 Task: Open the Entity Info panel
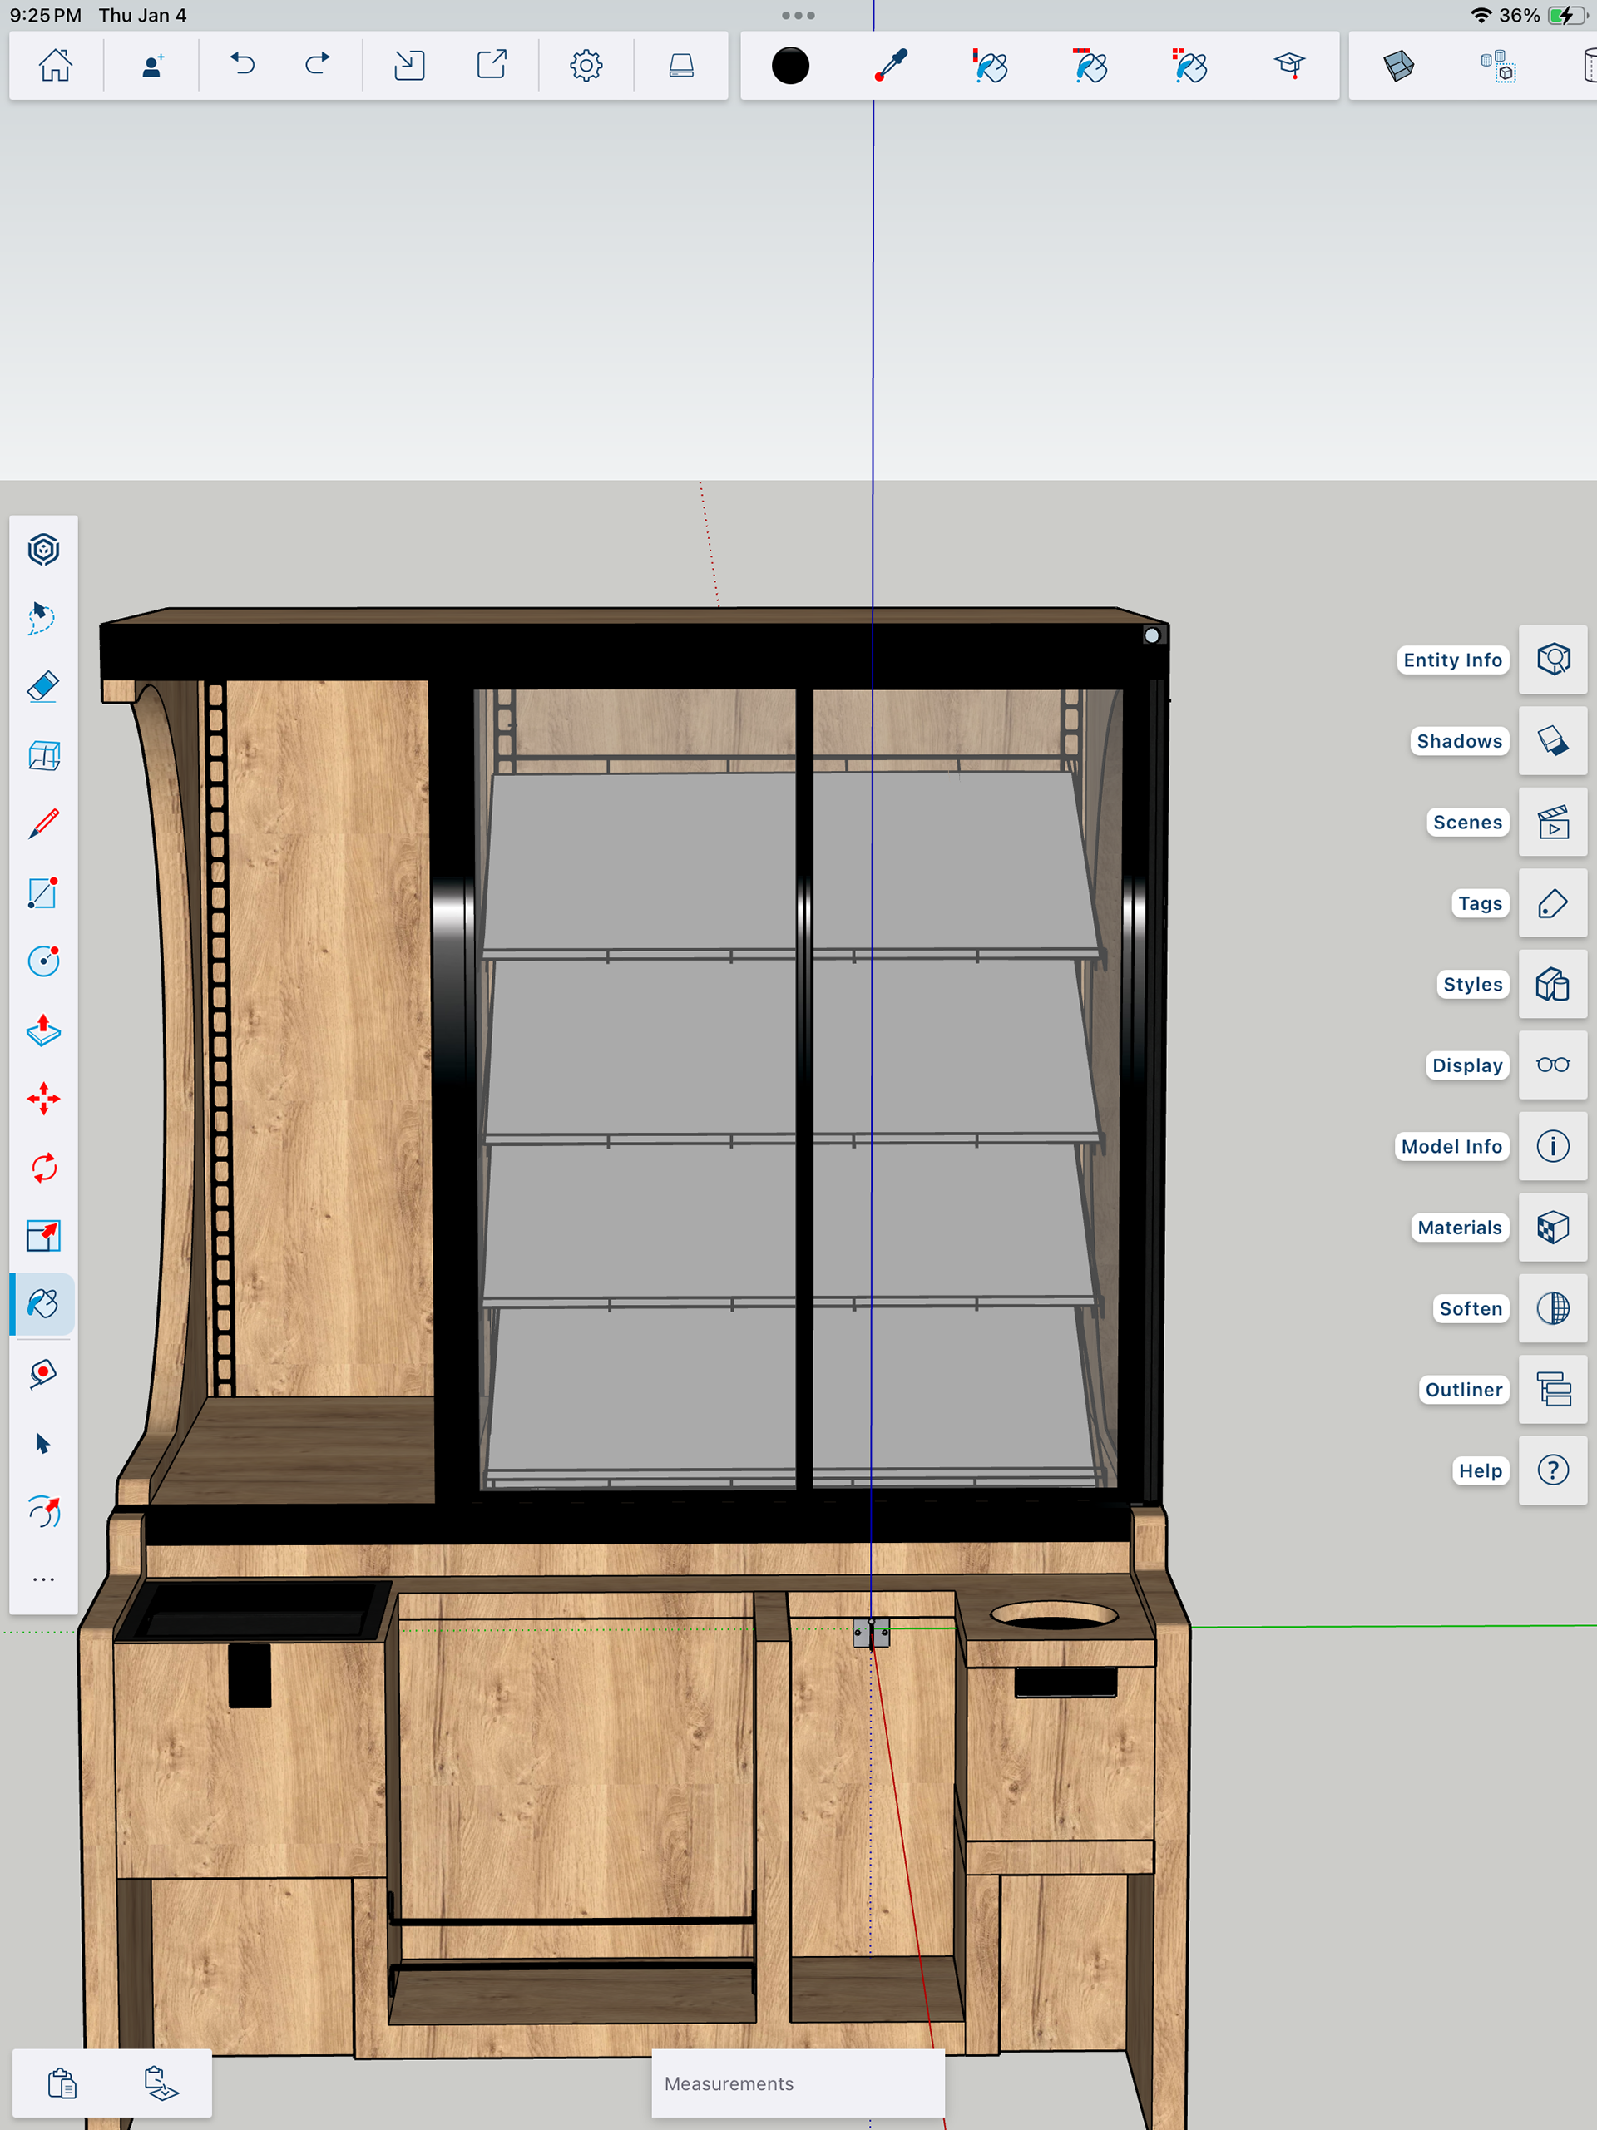[1553, 660]
